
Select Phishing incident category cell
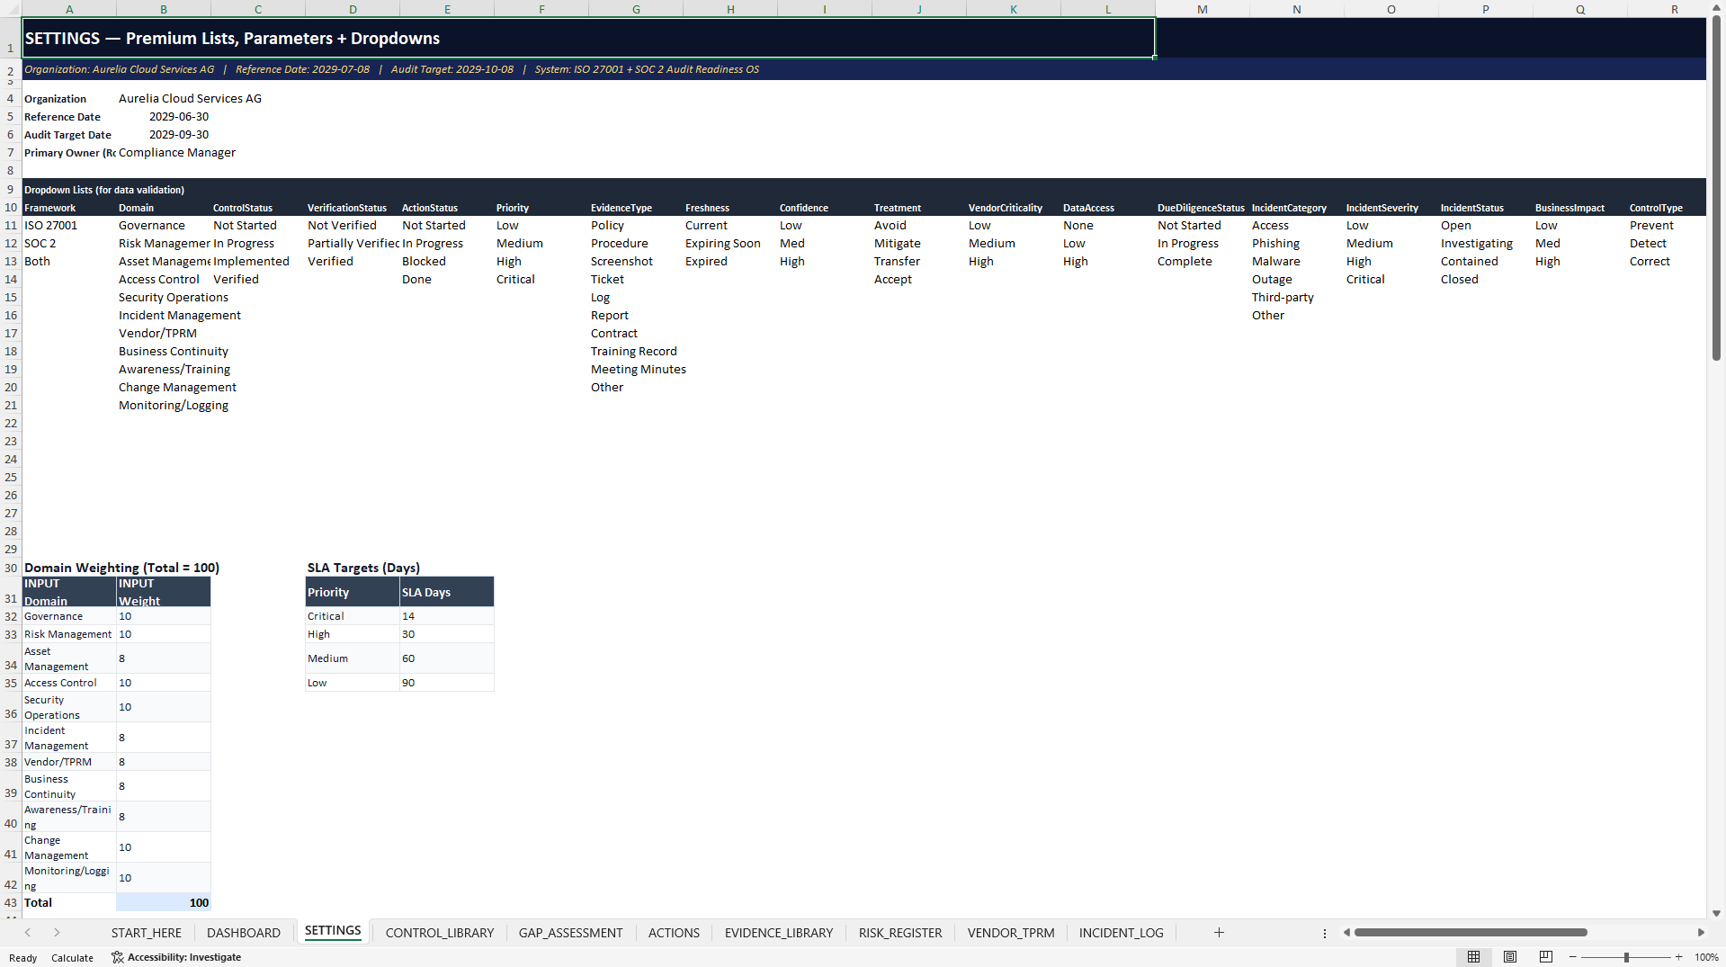(1297, 244)
